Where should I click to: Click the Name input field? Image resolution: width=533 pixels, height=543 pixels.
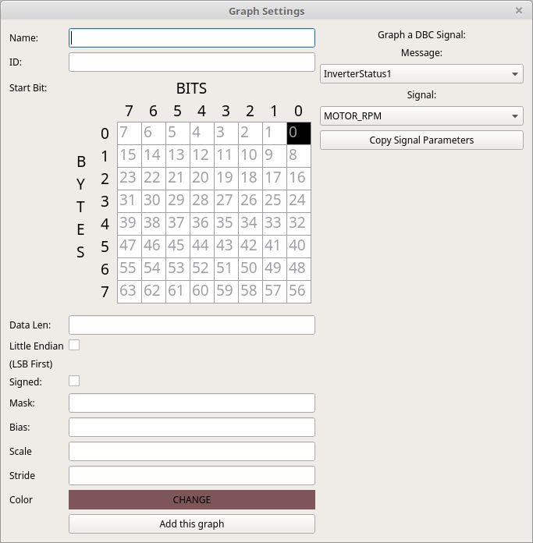coord(191,37)
